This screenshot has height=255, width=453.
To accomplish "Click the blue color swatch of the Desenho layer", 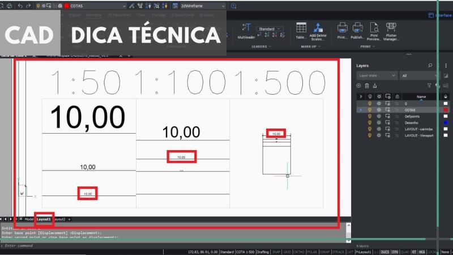I will [446, 122].
